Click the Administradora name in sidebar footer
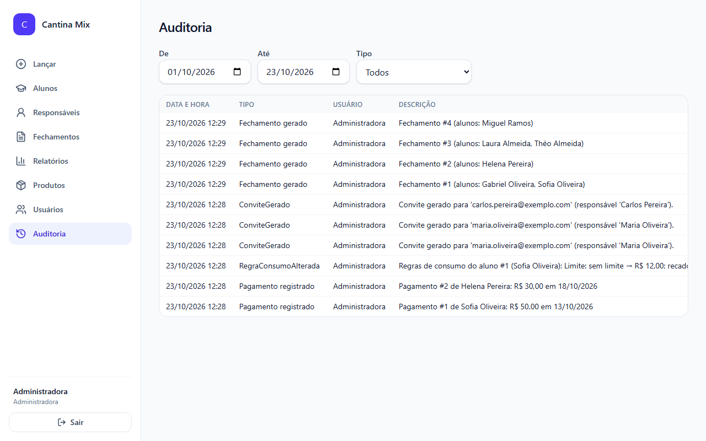706x441 pixels. [x=40, y=391]
